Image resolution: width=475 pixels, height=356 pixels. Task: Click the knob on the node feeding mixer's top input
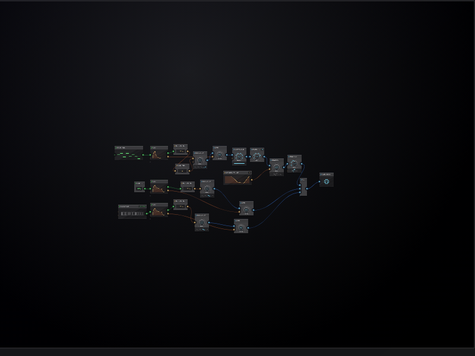pos(294,164)
